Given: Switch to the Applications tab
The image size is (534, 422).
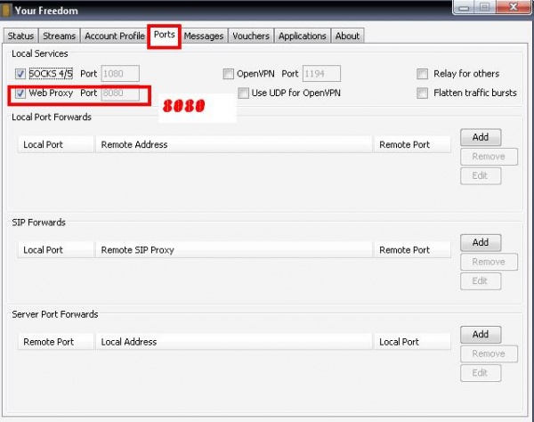Looking at the screenshot, I should 303,36.
